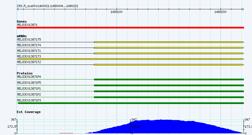Click the right arrowhead of the ruler
This screenshot has width=252, height=135.
click(243, 9)
